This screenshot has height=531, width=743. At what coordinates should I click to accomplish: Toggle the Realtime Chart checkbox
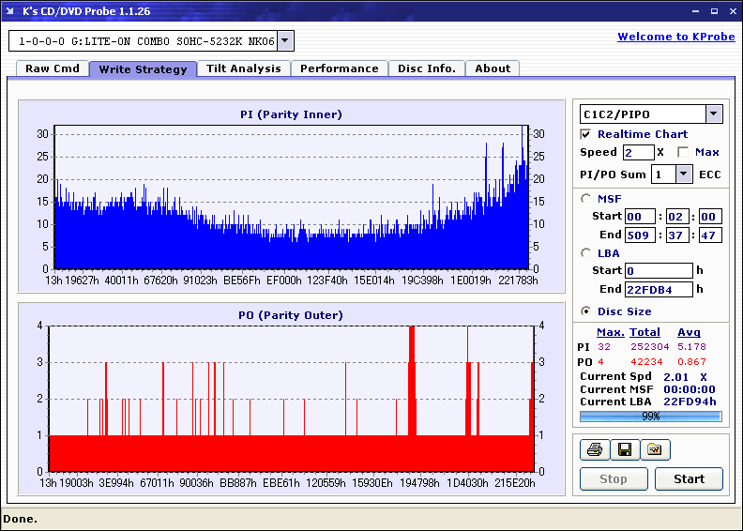tap(586, 134)
